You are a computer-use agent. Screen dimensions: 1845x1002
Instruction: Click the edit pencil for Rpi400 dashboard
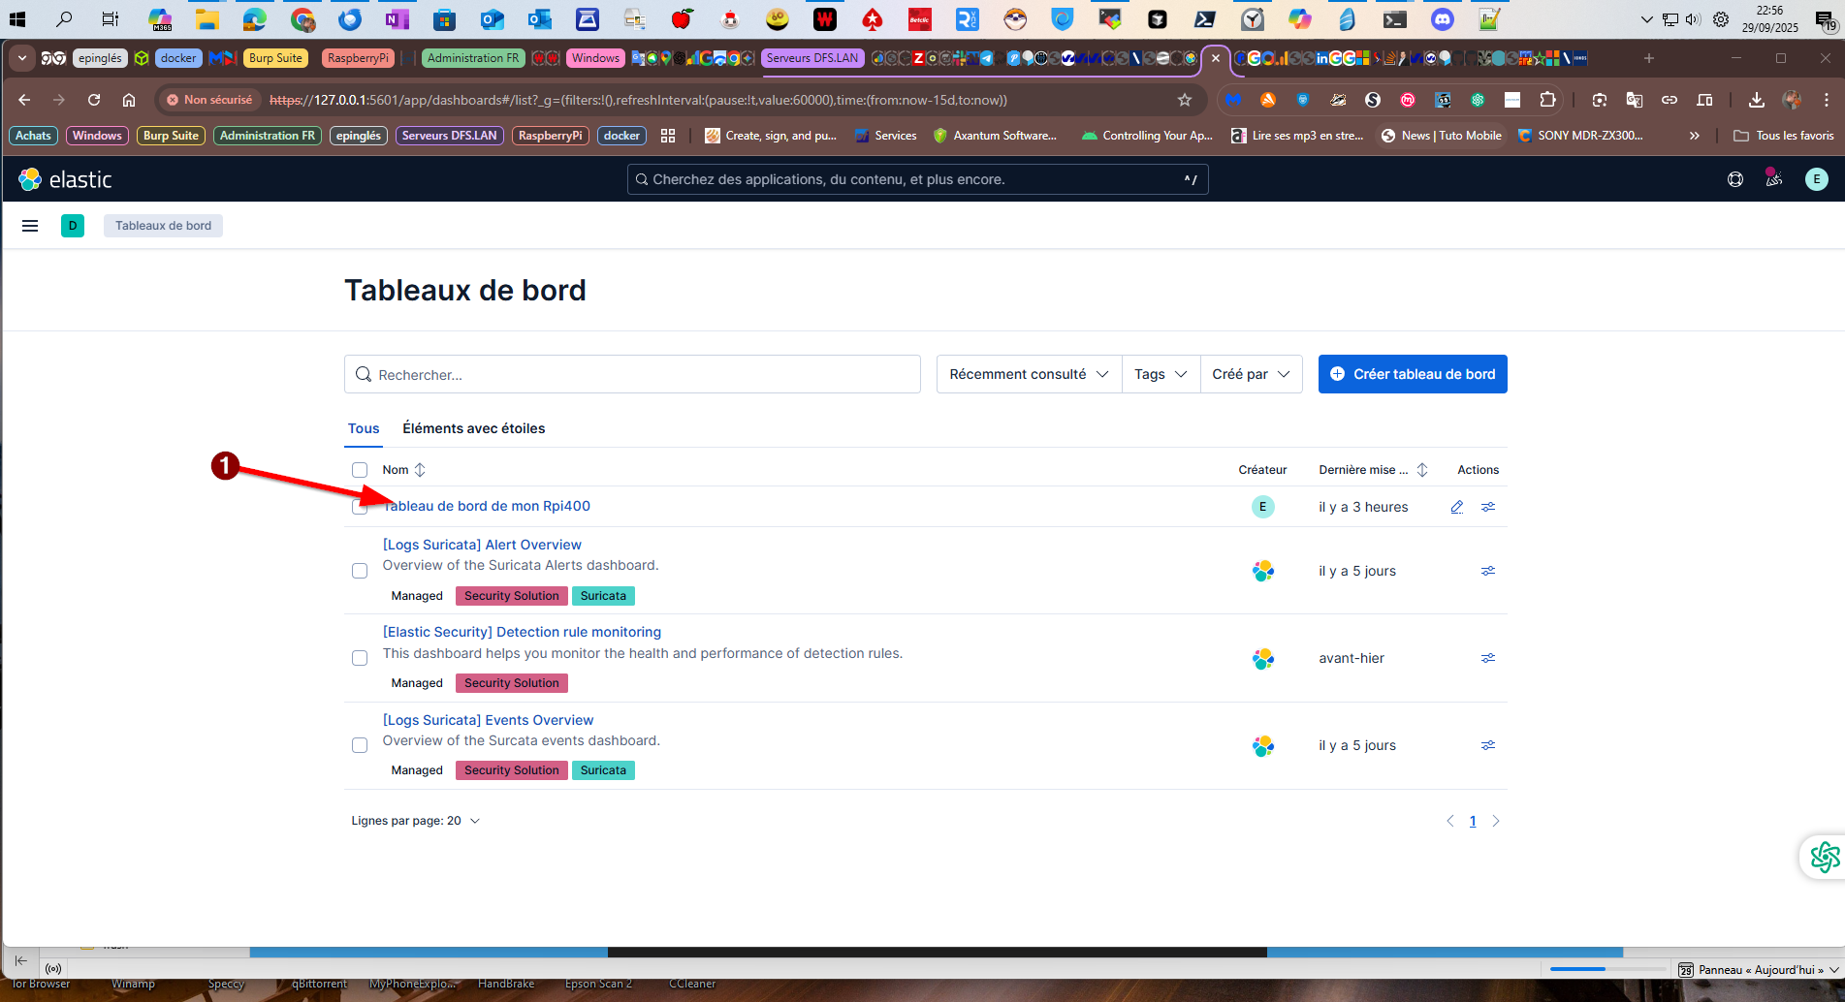click(1456, 507)
